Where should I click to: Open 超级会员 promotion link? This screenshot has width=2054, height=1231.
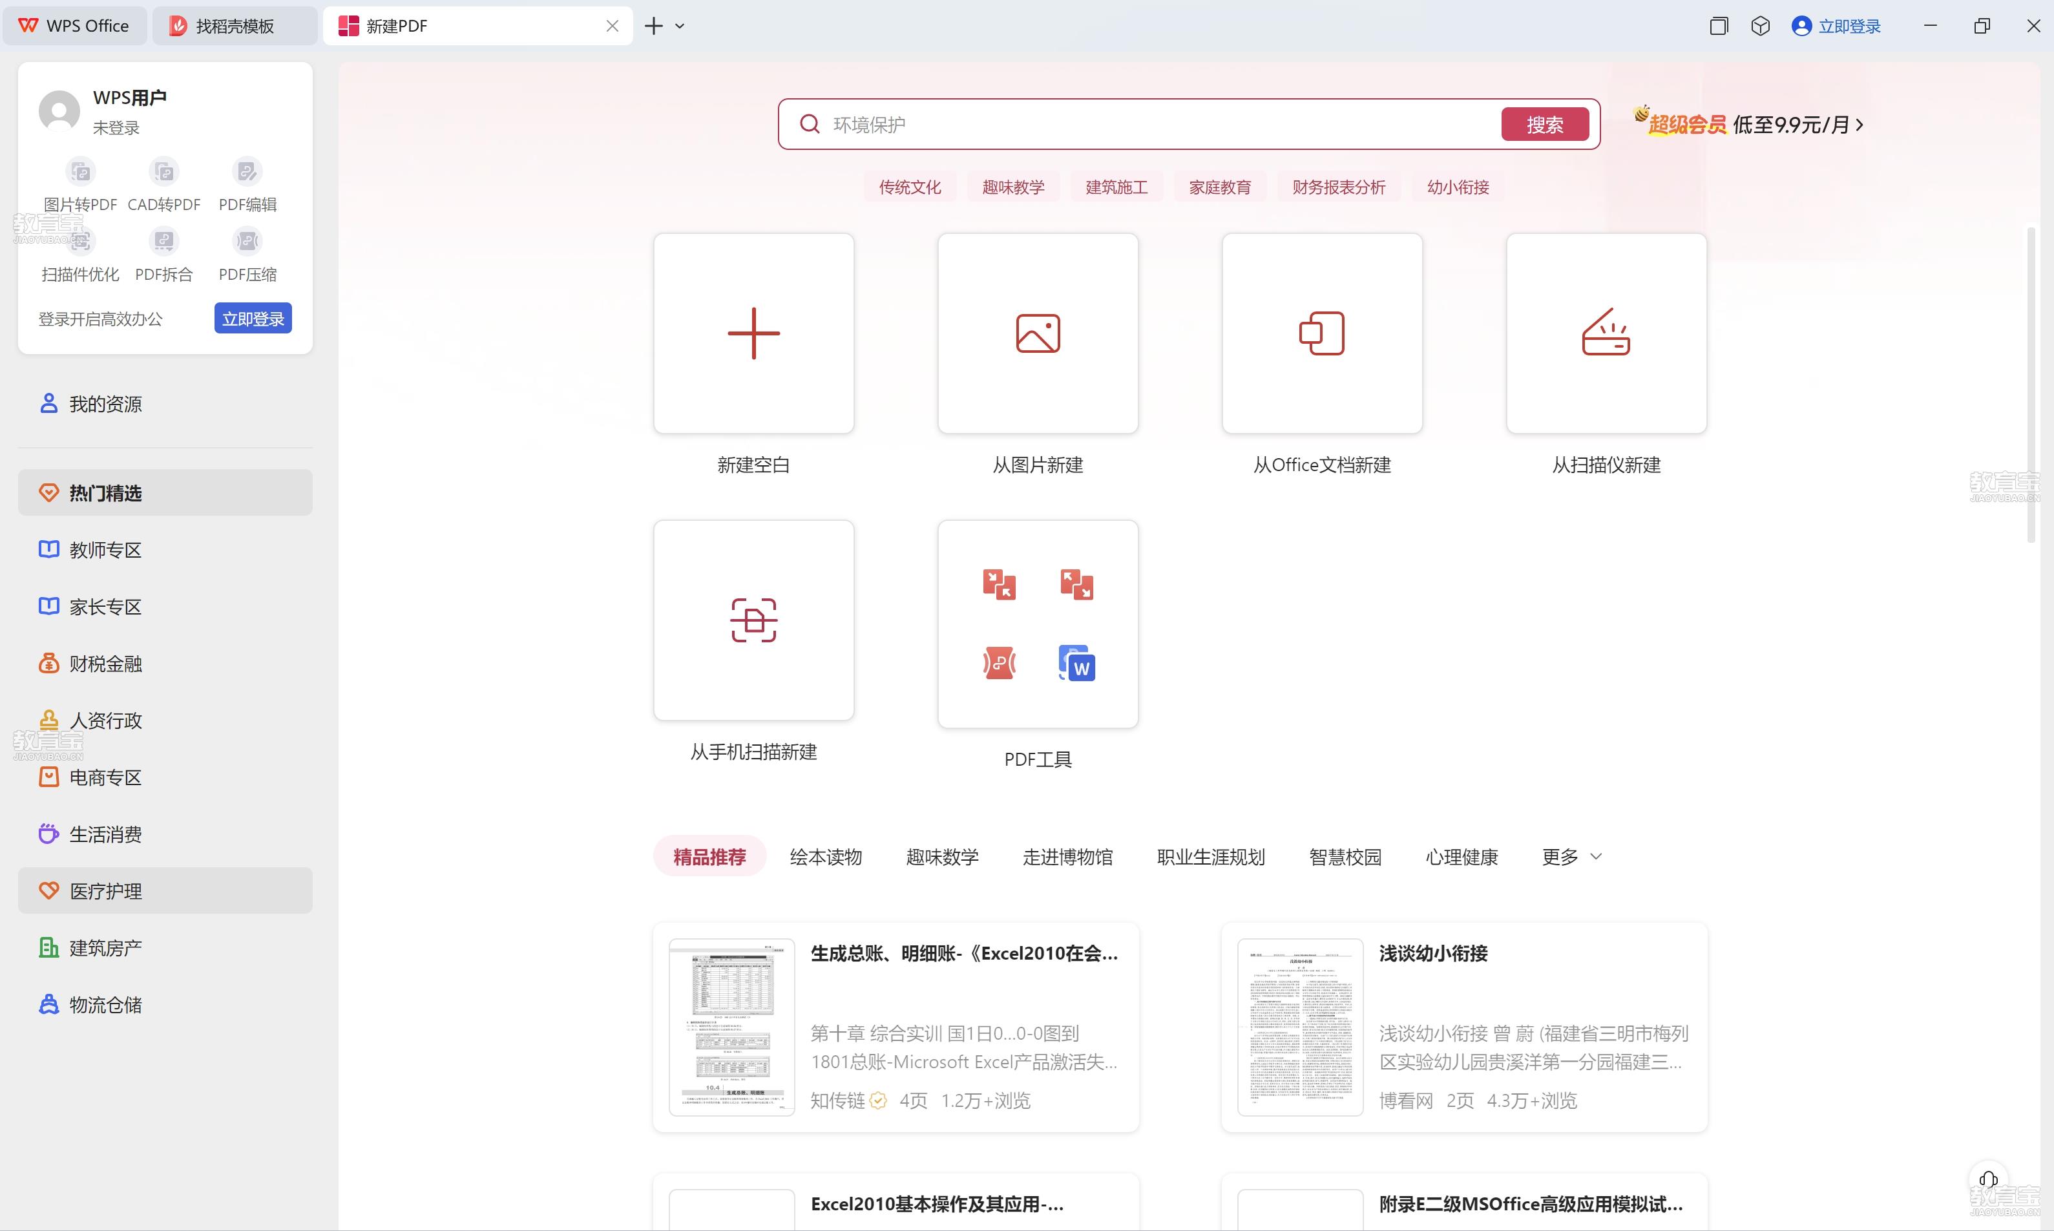point(1748,123)
